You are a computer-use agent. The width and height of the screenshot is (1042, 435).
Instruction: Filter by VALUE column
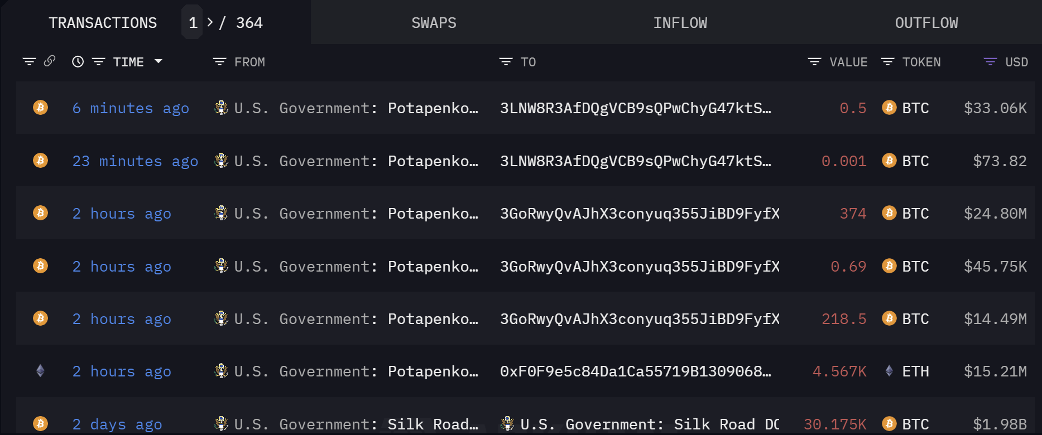[x=814, y=61]
